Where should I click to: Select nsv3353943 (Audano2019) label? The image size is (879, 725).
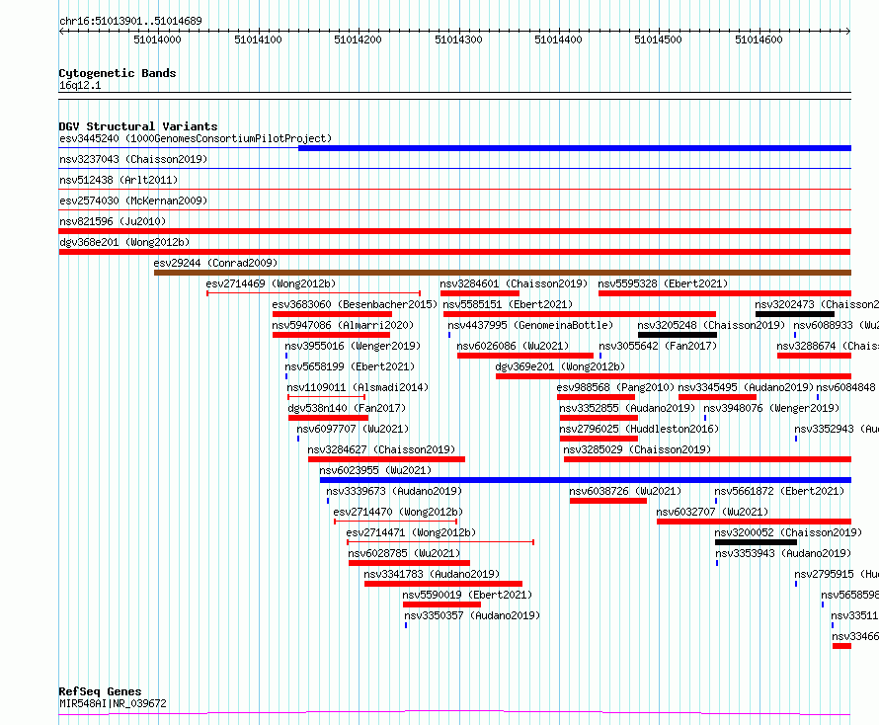click(x=784, y=553)
